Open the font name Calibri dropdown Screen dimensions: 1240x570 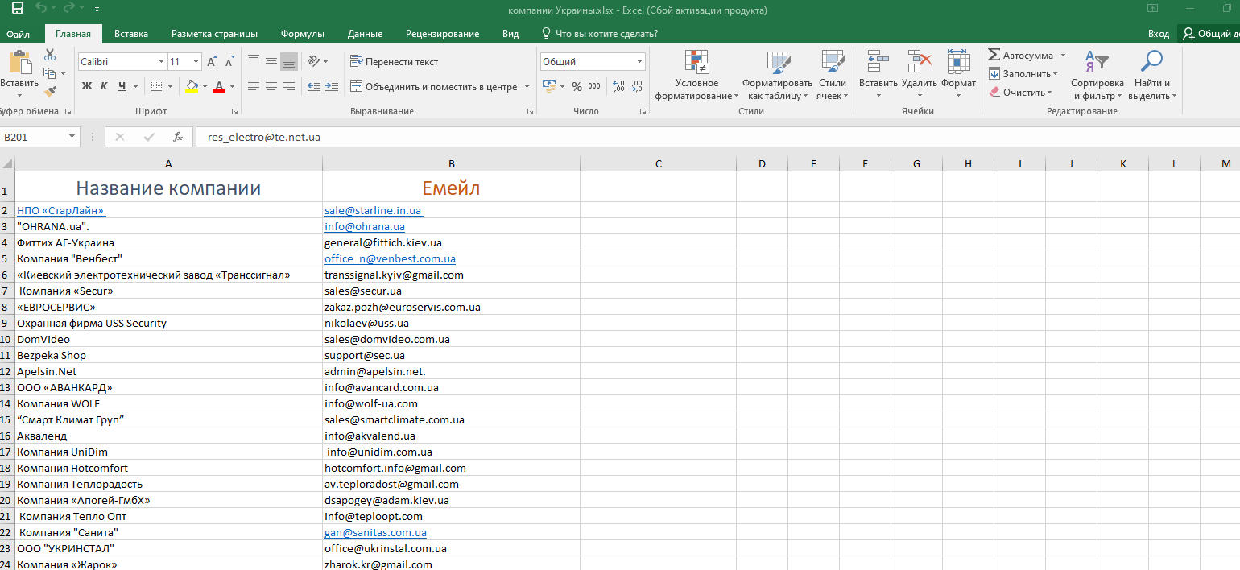click(160, 62)
